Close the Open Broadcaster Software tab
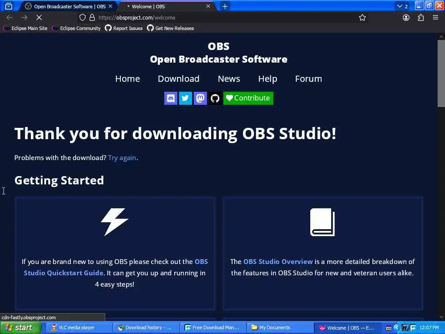Viewport: 445px width, 334px height. pos(110,6)
